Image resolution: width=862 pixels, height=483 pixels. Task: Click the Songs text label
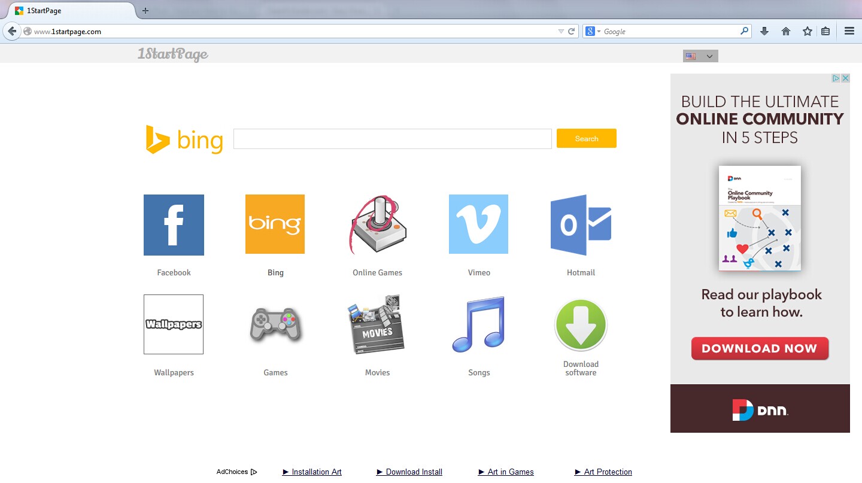(479, 372)
